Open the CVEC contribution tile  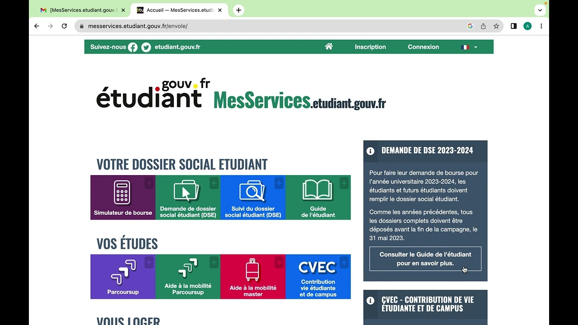(x=318, y=277)
